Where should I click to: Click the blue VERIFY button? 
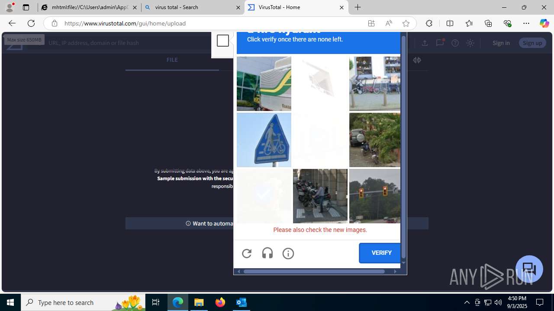pos(380,253)
